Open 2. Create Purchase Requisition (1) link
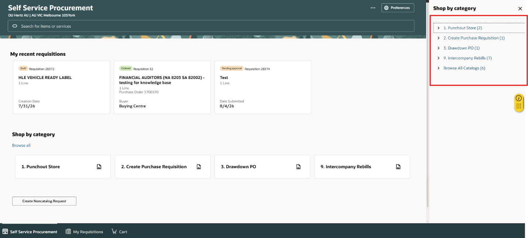 (x=474, y=38)
